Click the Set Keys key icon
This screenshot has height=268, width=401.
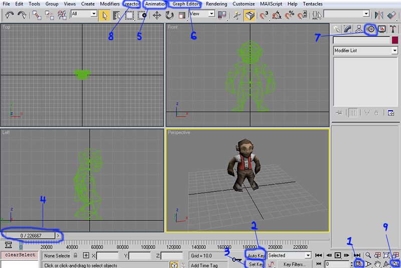click(237, 260)
